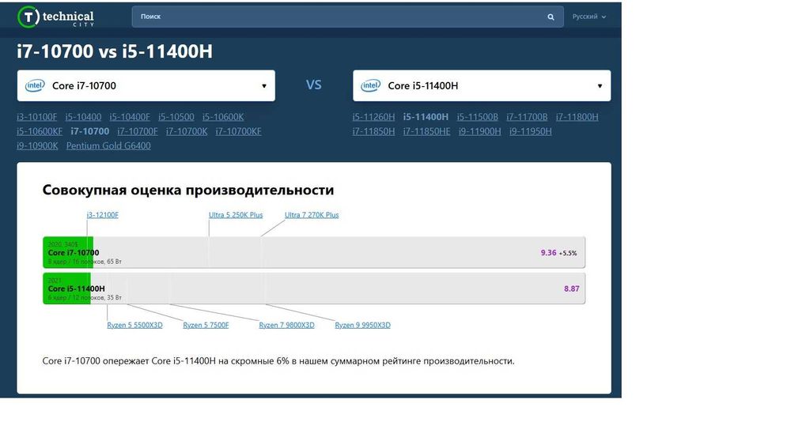Click the green Core i7-10700 performance bar
Viewport: 791px width, 445px height.
point(68,252)
